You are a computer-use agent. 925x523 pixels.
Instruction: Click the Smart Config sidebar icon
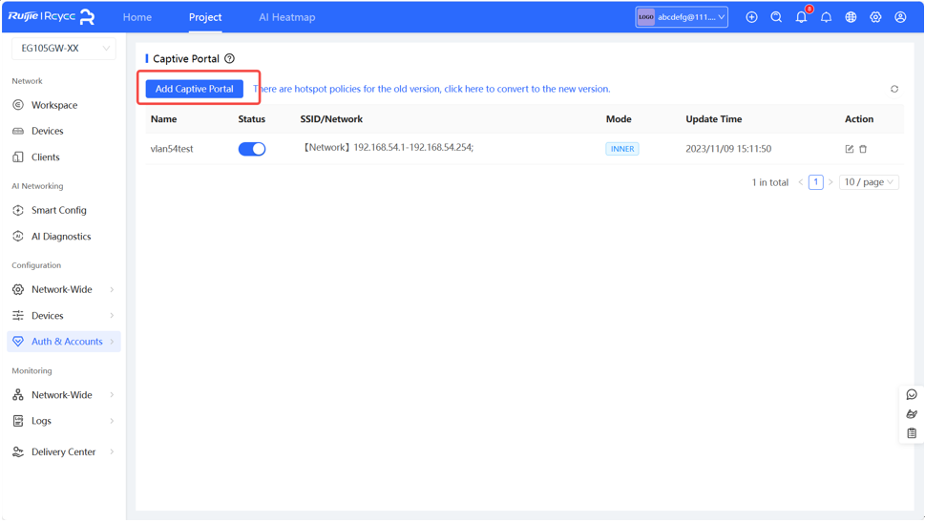[18, 210]
